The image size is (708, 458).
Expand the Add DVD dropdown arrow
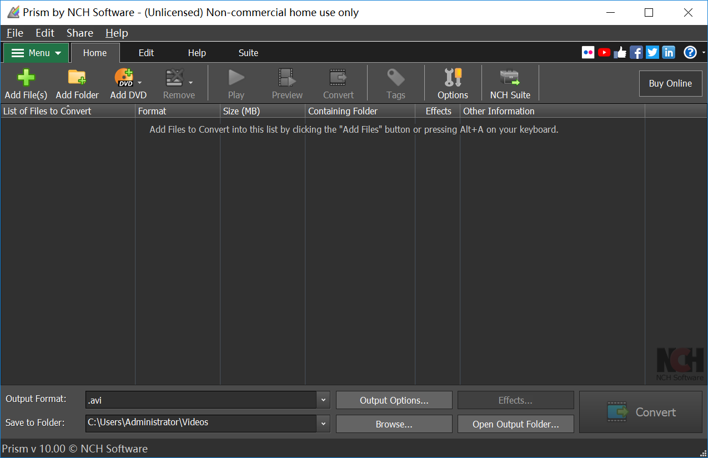(139, 83)
